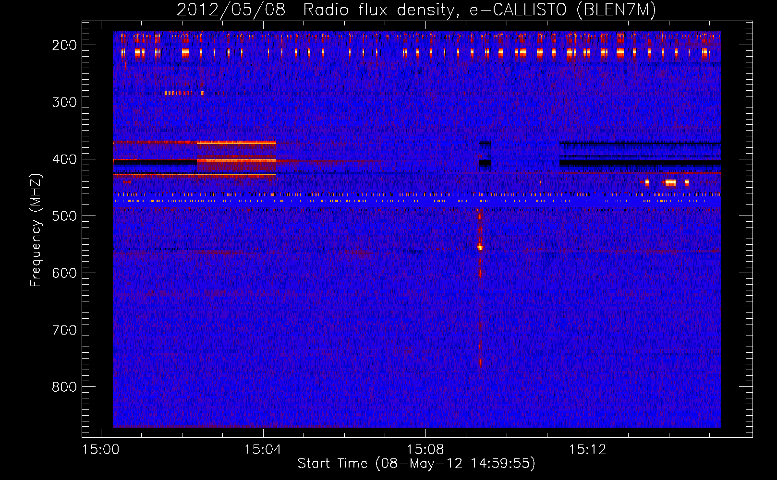Select the frequency tick label '800'
Screen dimensions: 777x480
(x=64, y=387)
